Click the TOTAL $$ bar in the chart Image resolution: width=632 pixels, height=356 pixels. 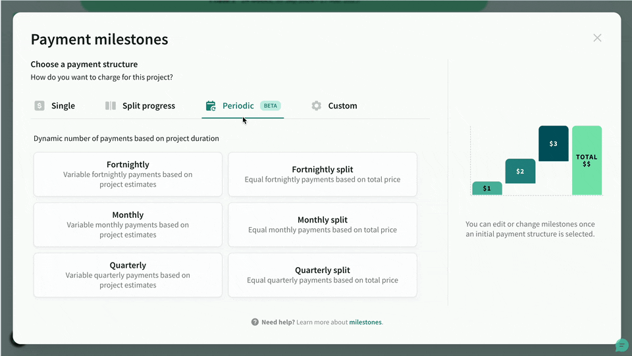tap(587, 161)
